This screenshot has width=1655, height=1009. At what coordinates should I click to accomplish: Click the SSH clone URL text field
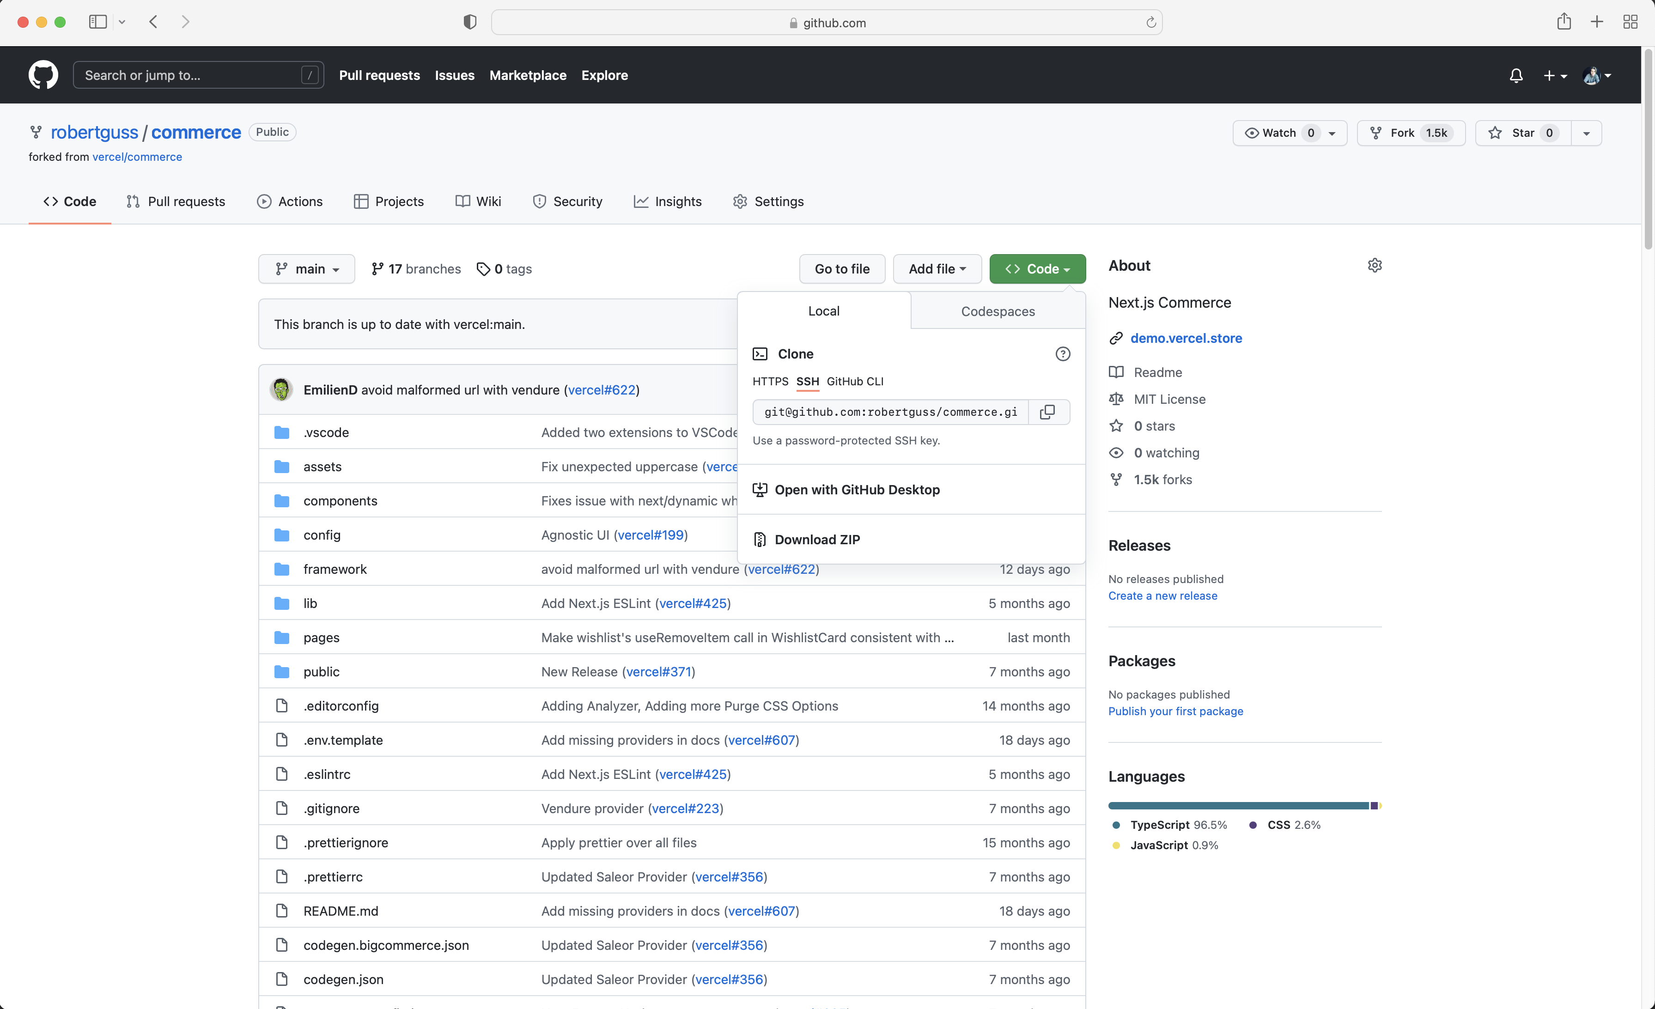[890, 412]
